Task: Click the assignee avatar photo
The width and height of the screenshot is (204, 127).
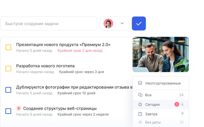Action: coord(108,23)
